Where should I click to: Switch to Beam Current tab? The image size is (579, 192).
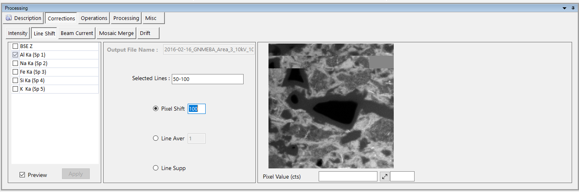tap(77, 33)
